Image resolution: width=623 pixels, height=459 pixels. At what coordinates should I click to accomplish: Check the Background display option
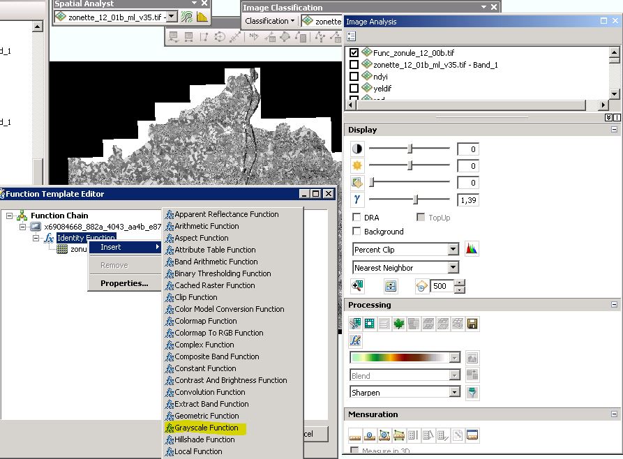357,231
